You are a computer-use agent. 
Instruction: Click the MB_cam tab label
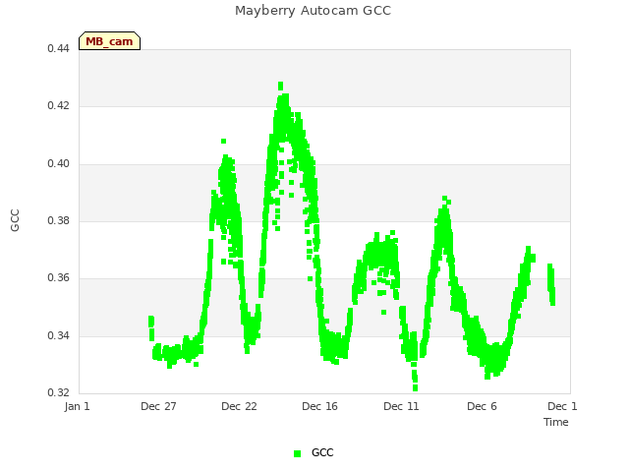[109, 41]
